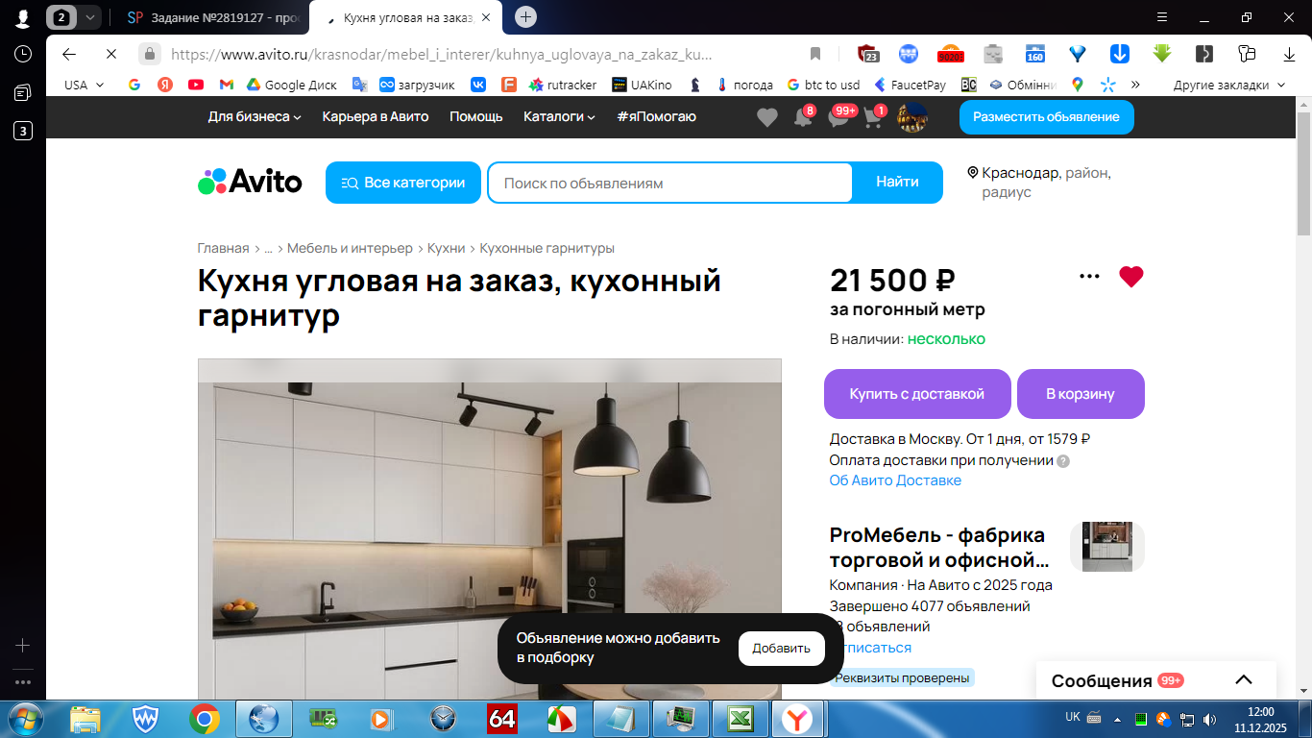
Task: Add item with В корзину button
Action: [1081, 394]
